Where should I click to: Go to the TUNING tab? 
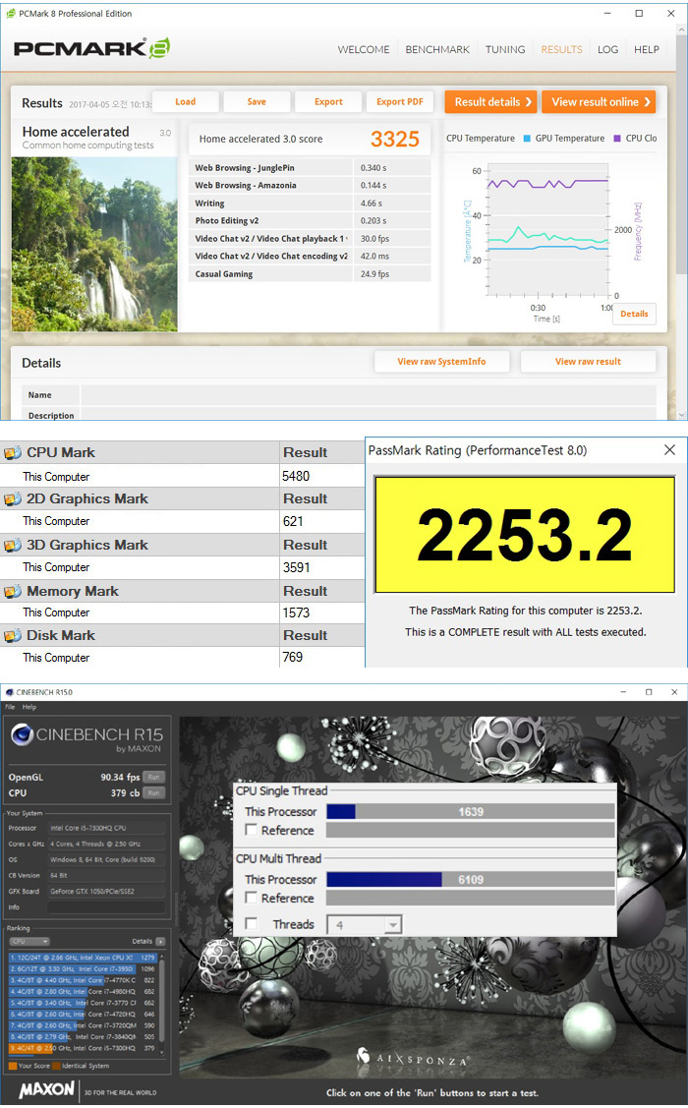click(x=505, y=49)
